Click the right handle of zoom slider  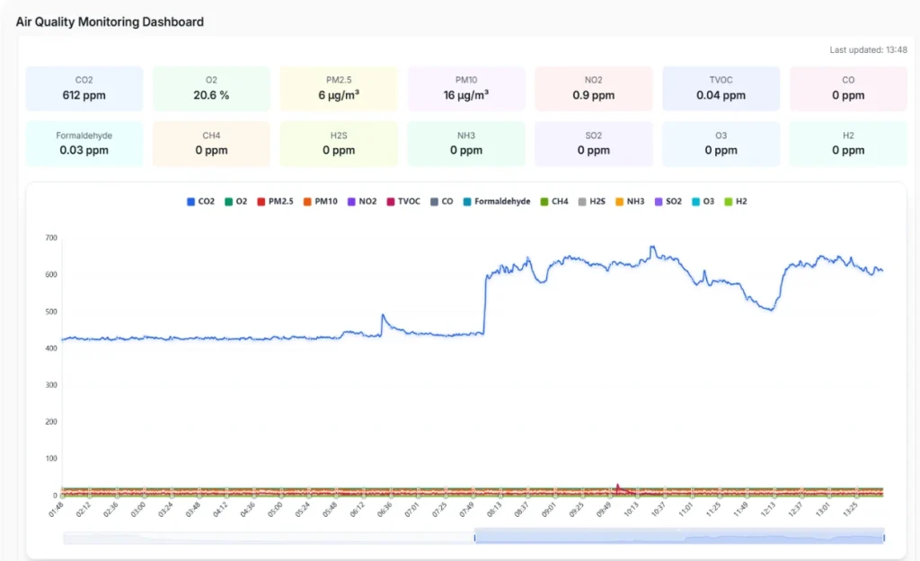point(884,537)
